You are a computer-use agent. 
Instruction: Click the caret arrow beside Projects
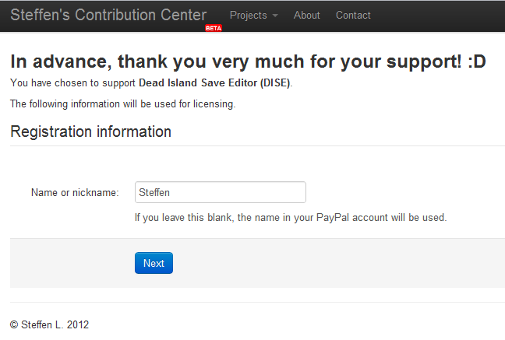pos(275,16)
